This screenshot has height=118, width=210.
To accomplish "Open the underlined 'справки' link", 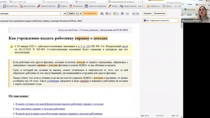I will [84, 81].
